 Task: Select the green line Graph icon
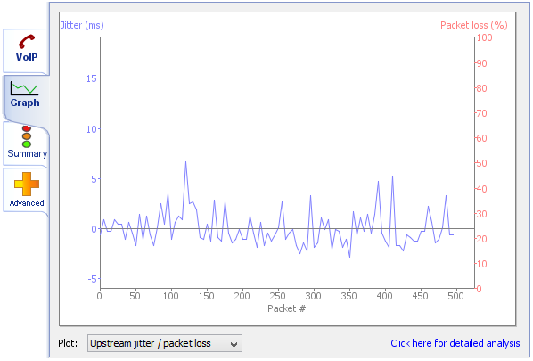[x=24, y=88]
